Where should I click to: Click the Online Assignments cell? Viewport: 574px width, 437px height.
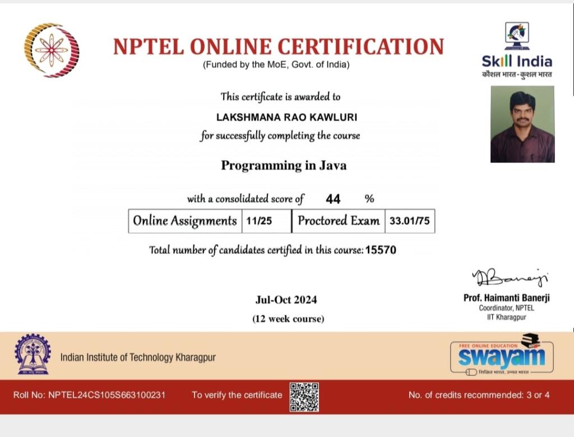click(x=185, y=221)
